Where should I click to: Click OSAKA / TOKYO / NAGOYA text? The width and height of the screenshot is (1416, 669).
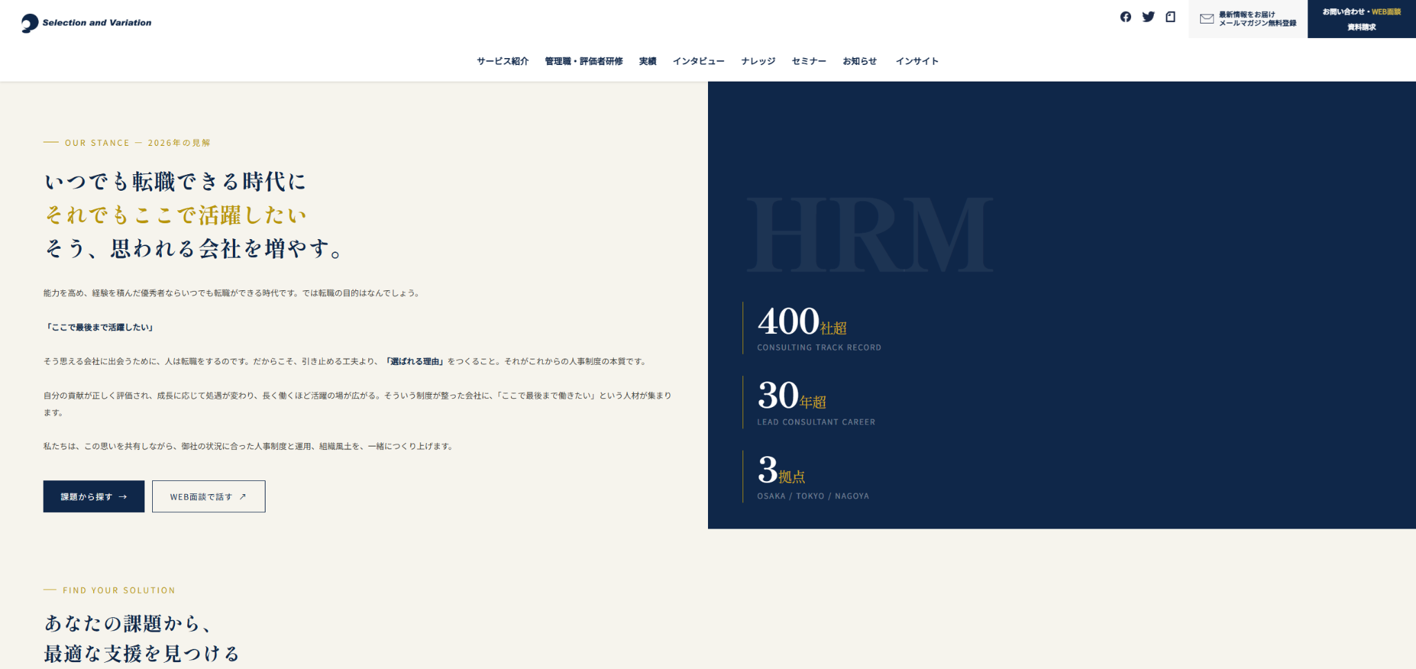point(813,496)
